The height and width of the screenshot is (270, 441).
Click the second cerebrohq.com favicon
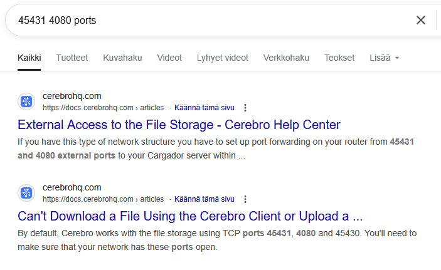26,193
